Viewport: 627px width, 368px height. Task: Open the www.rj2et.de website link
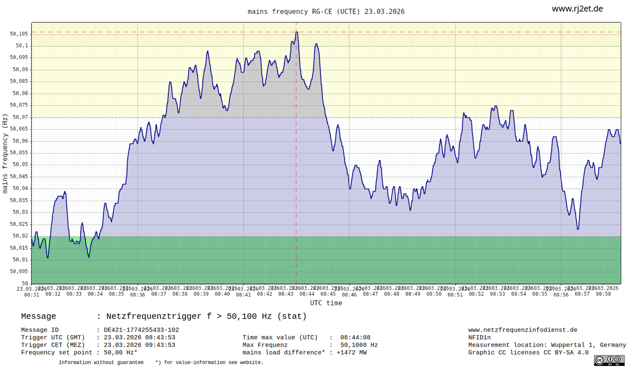576,8
